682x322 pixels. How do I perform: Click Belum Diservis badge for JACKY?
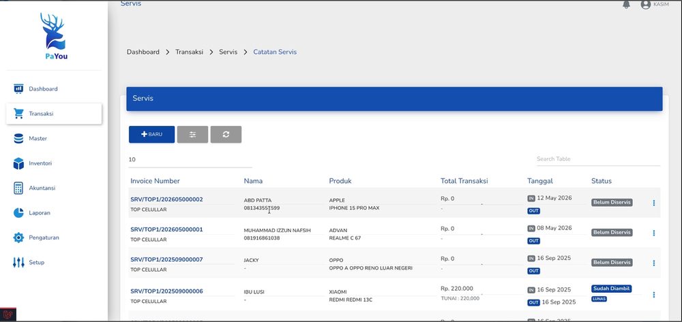pyautogui.click(x=612, y=262)
